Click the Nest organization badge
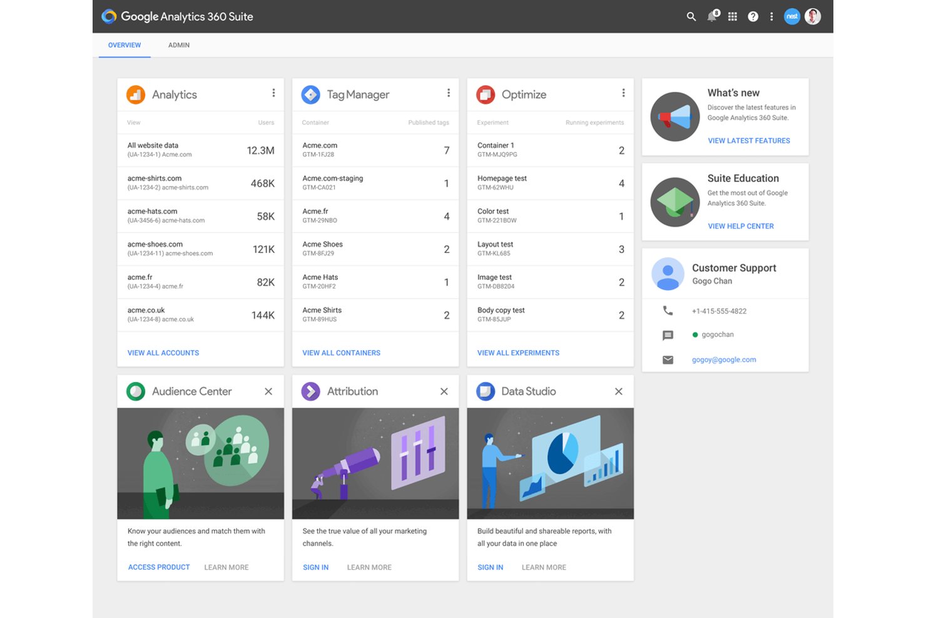Viewport: 926px width, 618px height. point(792,16)
